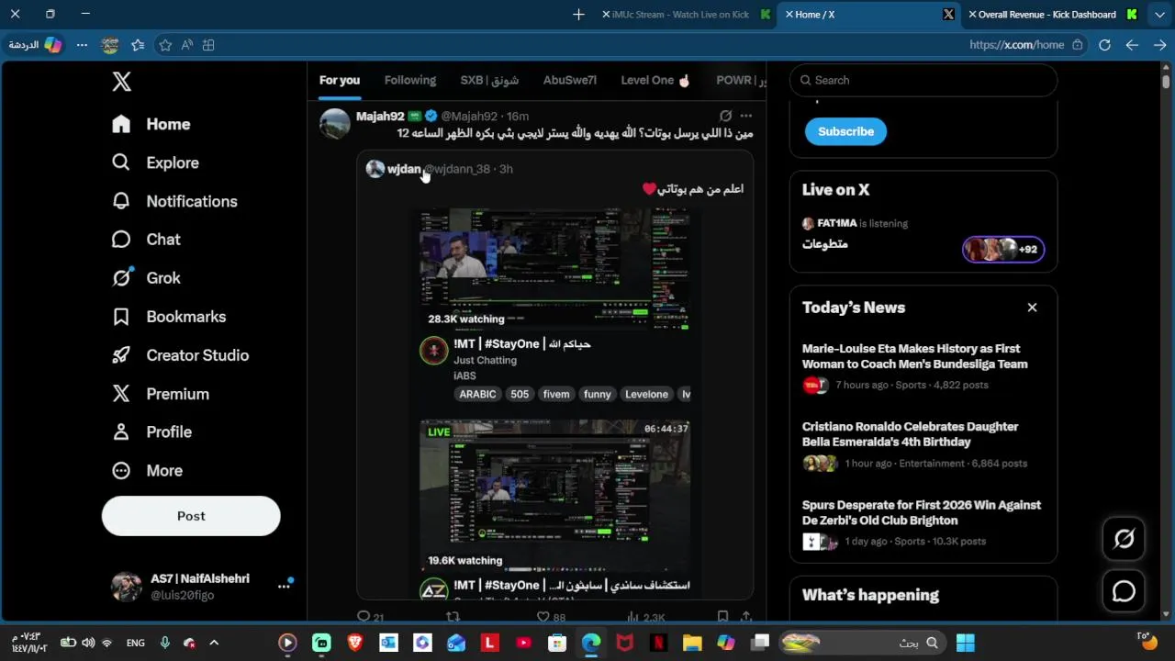
Task: Reload the page with the refresh button
Action: (x=1104, y=45)
